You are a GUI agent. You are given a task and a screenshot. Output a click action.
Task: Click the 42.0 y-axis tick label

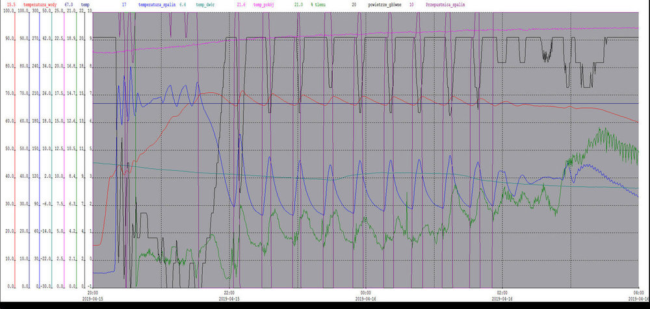coord(47,39)
